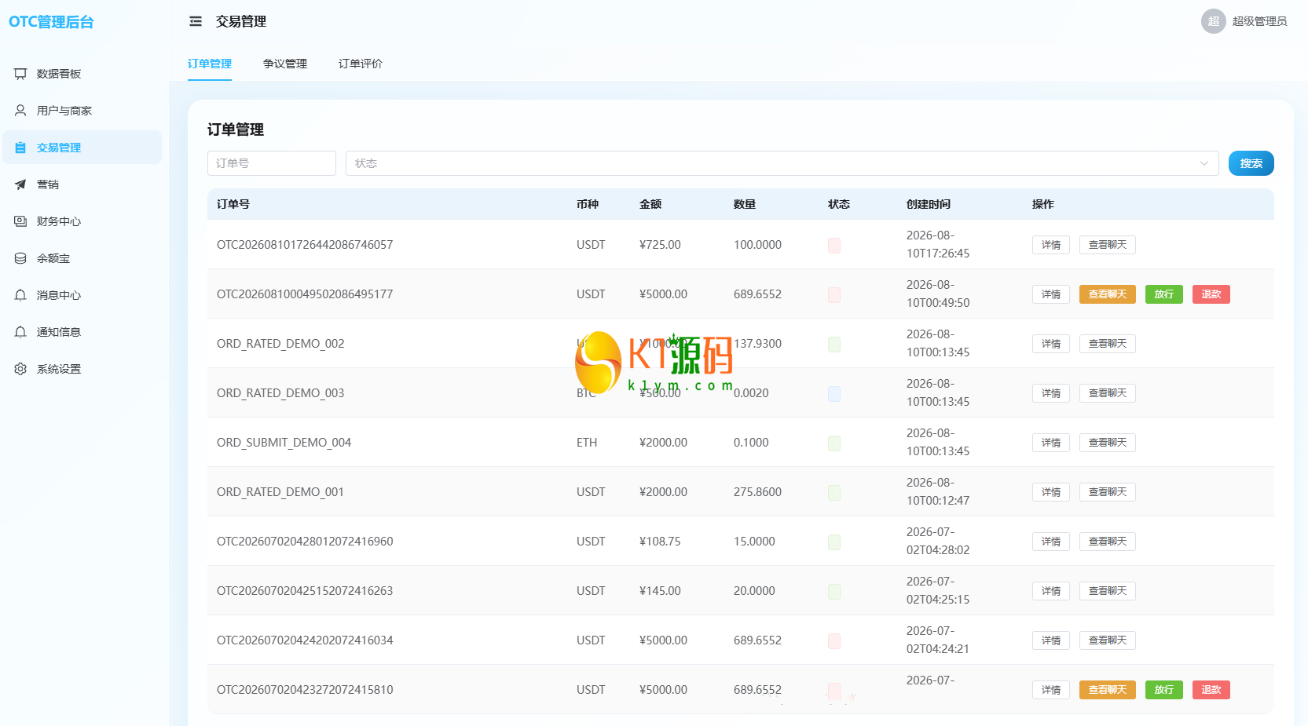Open 详情 for order OTC2026081017264420867460​57

pos(1051,245)
